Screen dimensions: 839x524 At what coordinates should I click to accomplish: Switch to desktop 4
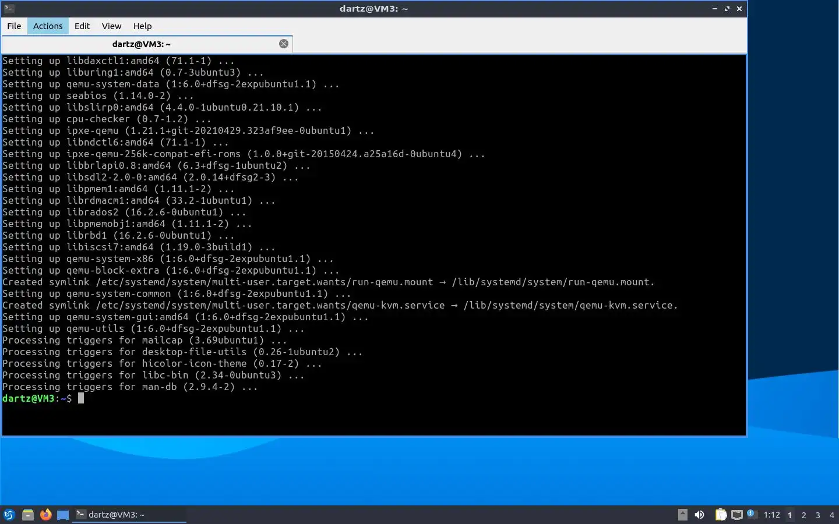832,515
